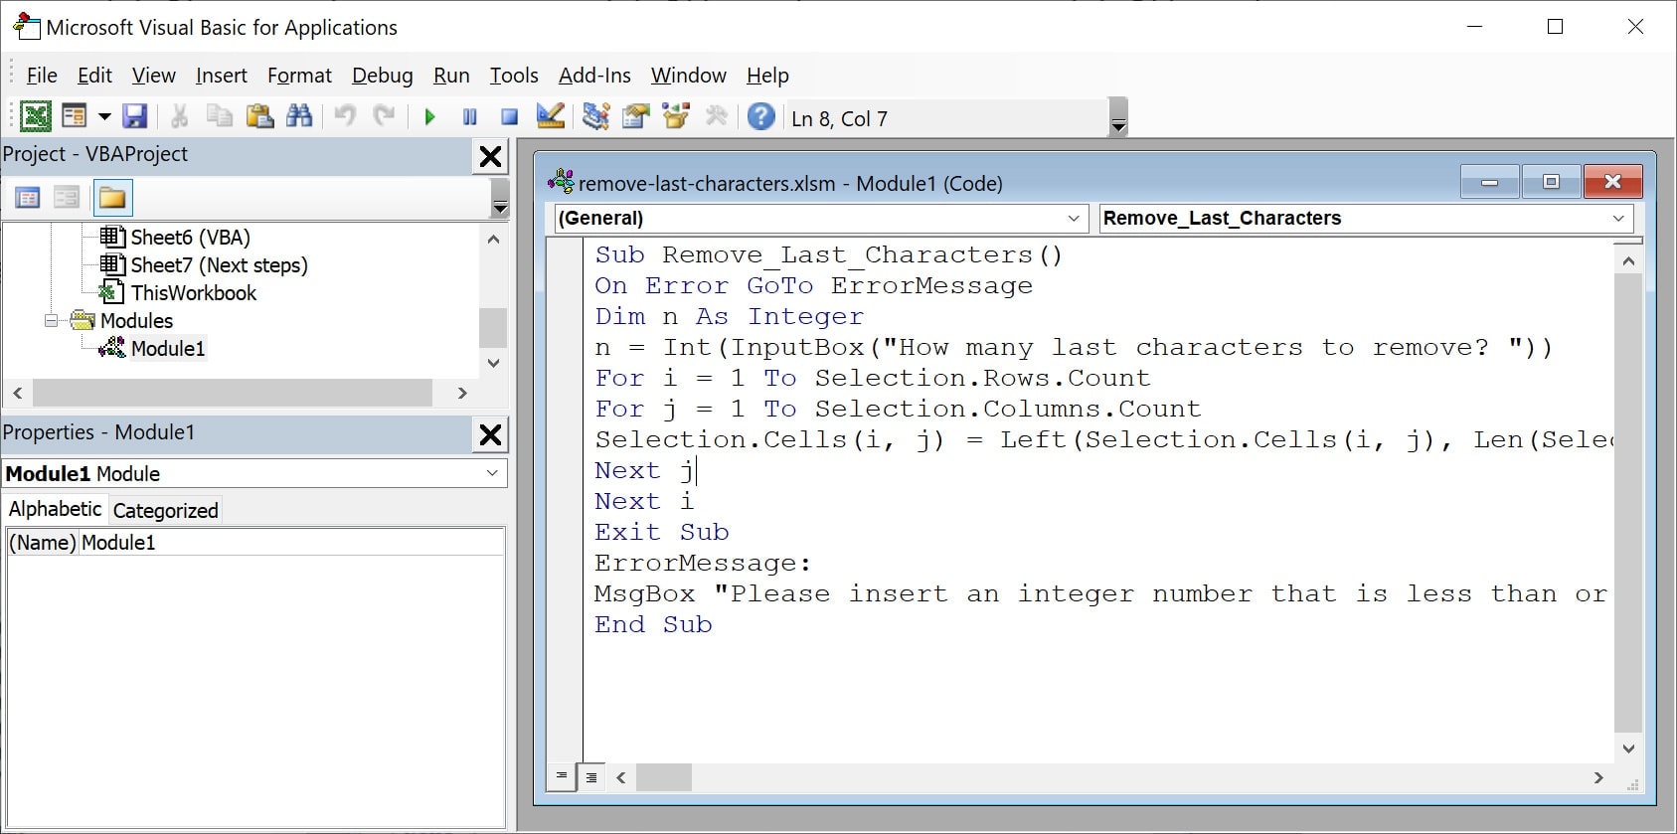
Task: Select Module1 in the project tree
Action: tap(168, 349)
